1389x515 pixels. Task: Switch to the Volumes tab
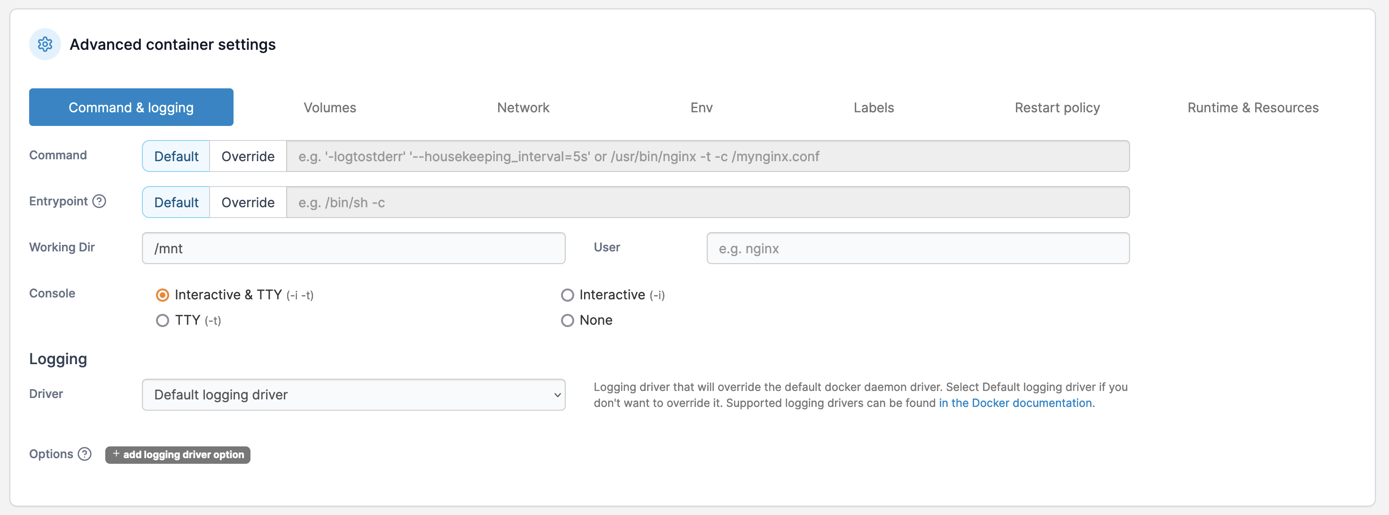[x=329, y=107]
